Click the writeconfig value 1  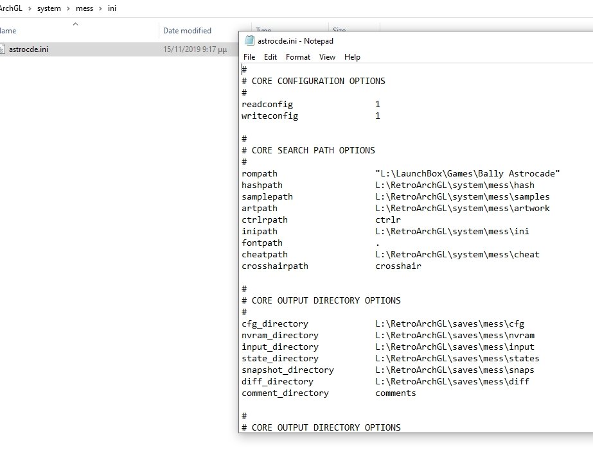click(x=377, y=116)
